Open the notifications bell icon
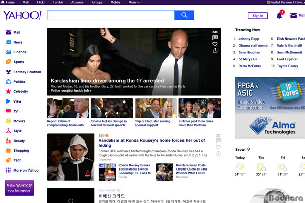This screenshot has height=203, width=305. tap(279, 15)
